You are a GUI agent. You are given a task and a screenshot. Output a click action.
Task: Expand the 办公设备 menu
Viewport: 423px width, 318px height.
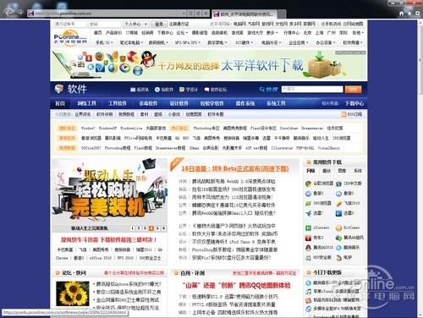click(326, 42)
